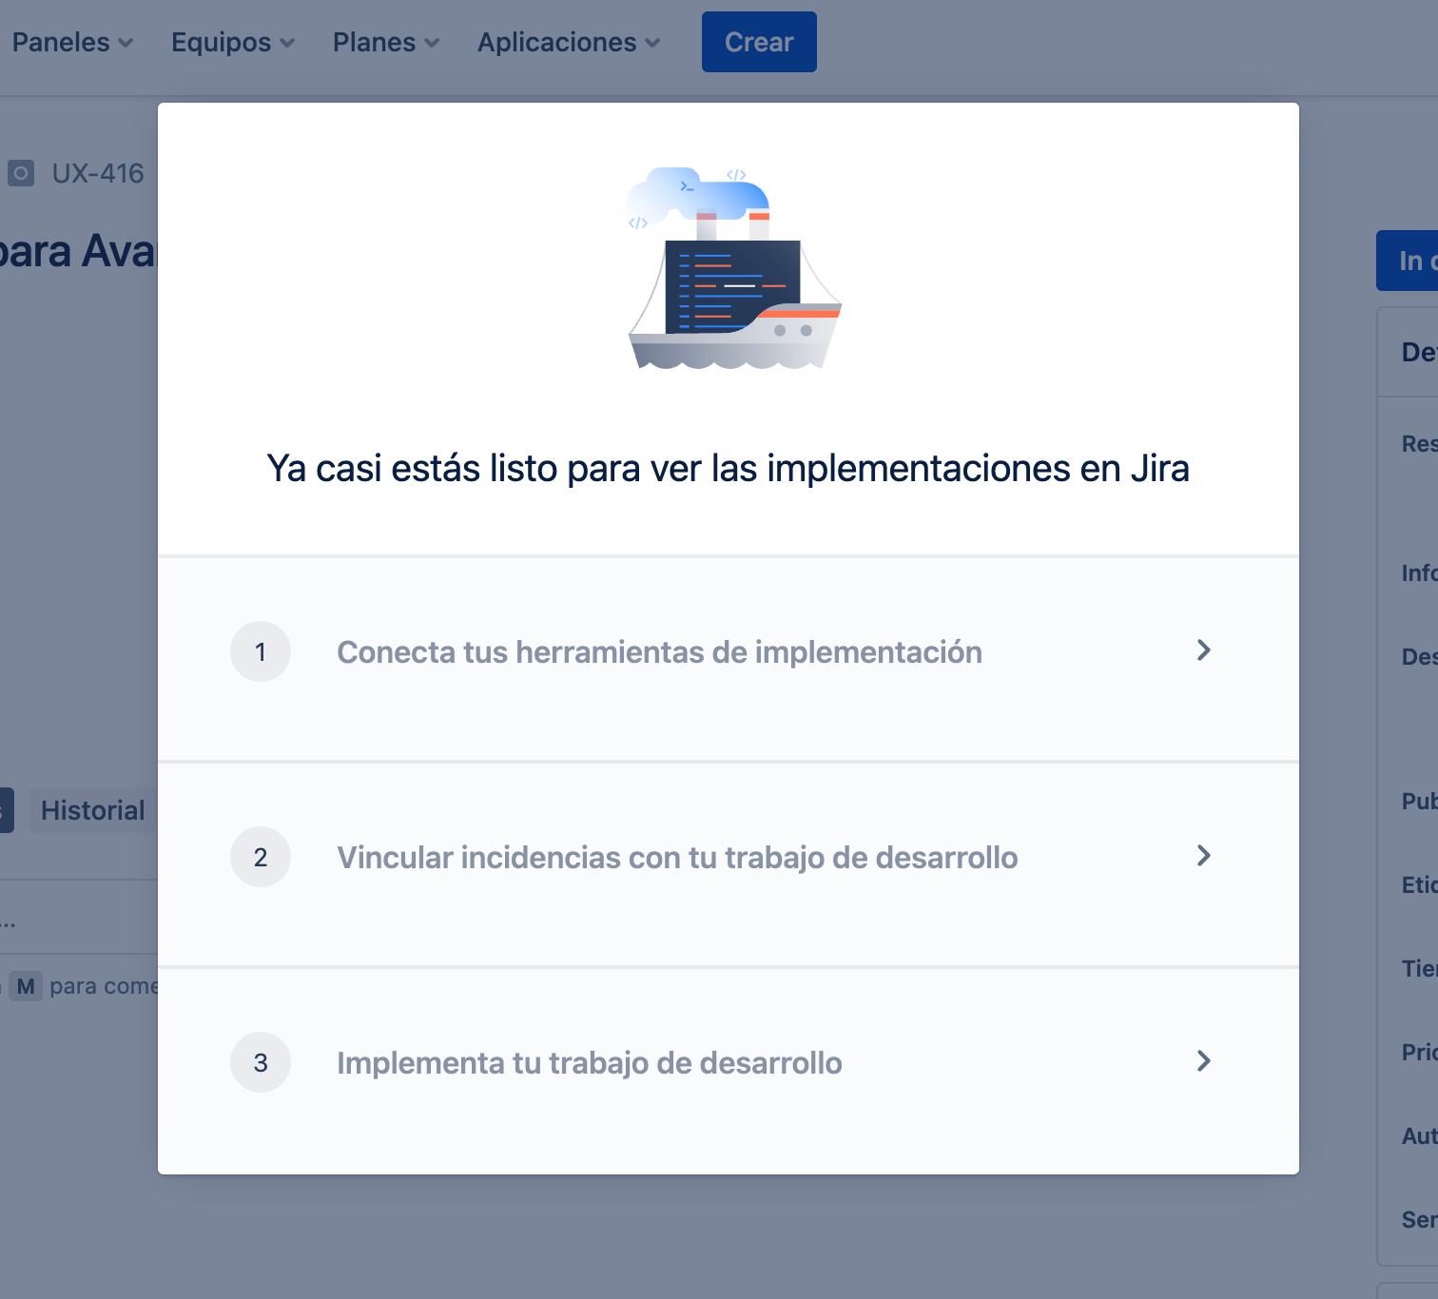
Task: Click the Crear button
Action: coord(758,42)
